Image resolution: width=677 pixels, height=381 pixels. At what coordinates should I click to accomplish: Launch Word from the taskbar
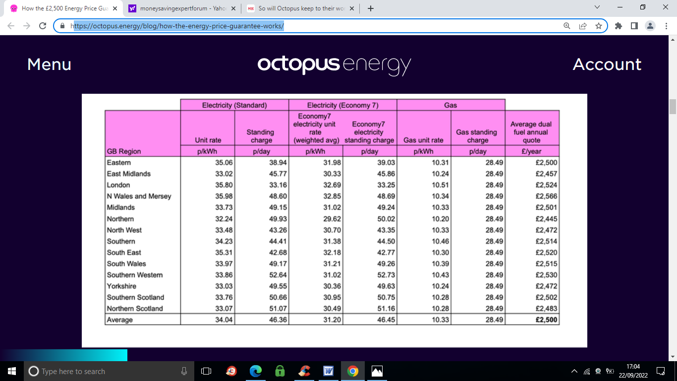pyautogui.click(x=328, y=371)
